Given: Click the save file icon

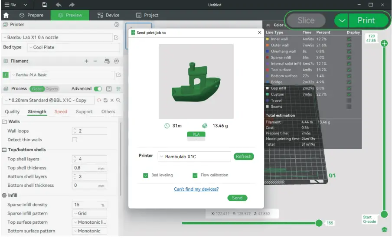Looking at the screenshot, I should (x=45, y=5).
